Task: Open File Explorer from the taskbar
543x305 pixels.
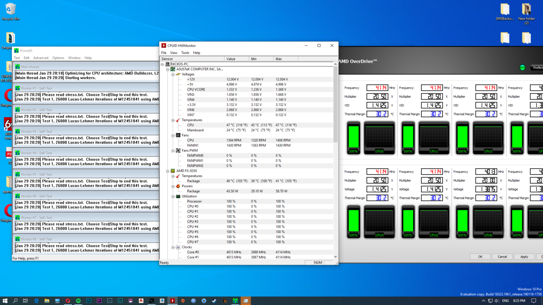Action: pyautogui.click(x=47, y=301)
